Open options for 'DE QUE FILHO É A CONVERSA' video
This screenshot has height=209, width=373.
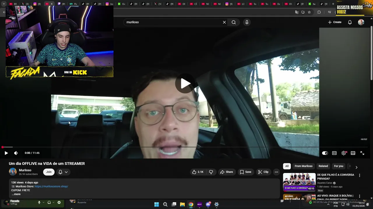(359, 175)
